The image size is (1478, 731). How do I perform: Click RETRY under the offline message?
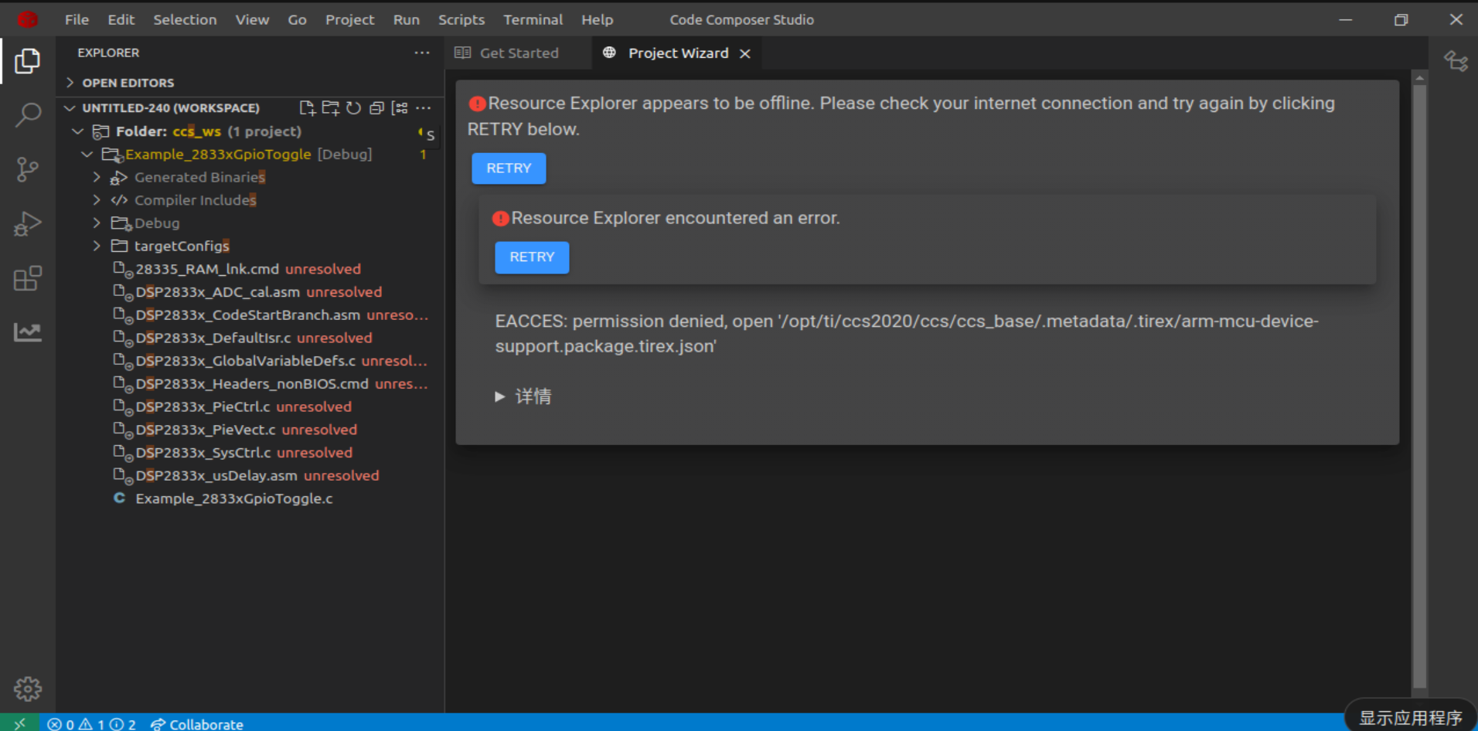click(x=509, y=168)
